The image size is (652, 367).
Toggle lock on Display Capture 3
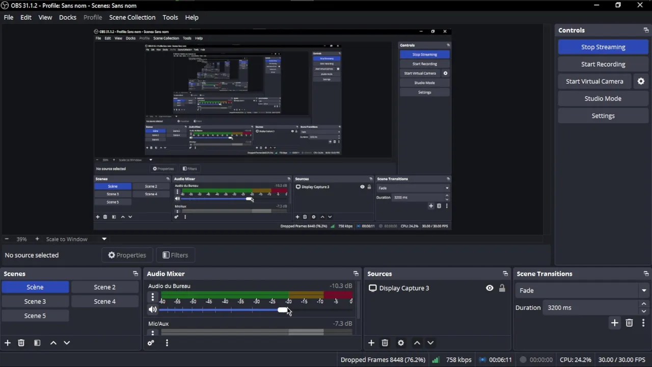point(502,289)
